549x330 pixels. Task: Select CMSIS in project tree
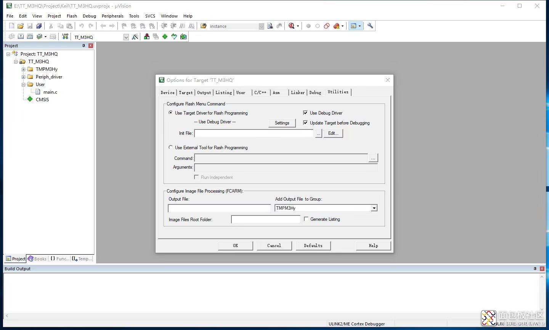[x=42, y=100]
